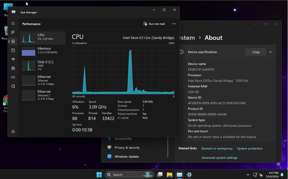Click the Task Manager taskbar icon
The image size is (288, 179).
coord(180,175)
